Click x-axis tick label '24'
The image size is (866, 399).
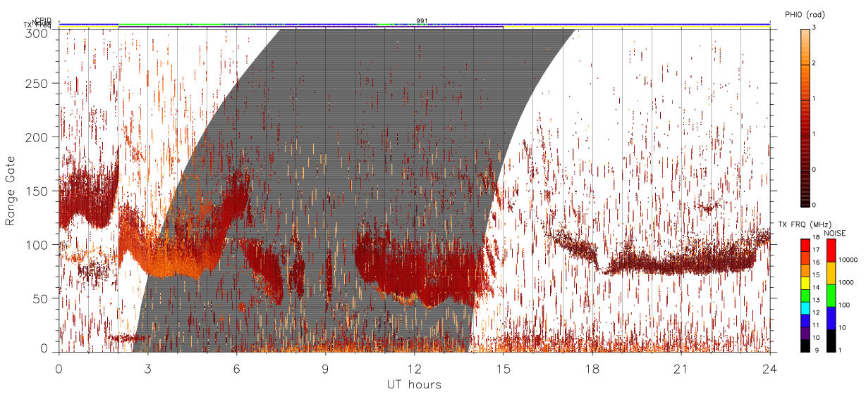[770, 369]
